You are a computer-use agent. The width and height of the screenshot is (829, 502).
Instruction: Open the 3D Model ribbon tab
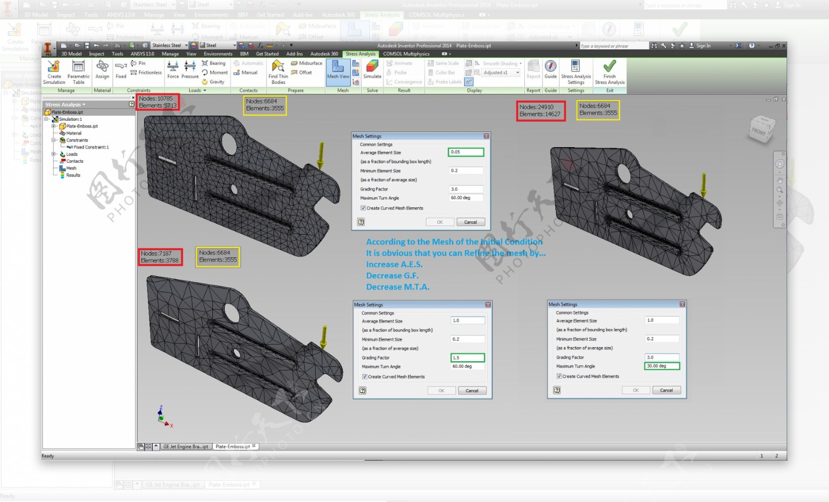click(72, 54)
